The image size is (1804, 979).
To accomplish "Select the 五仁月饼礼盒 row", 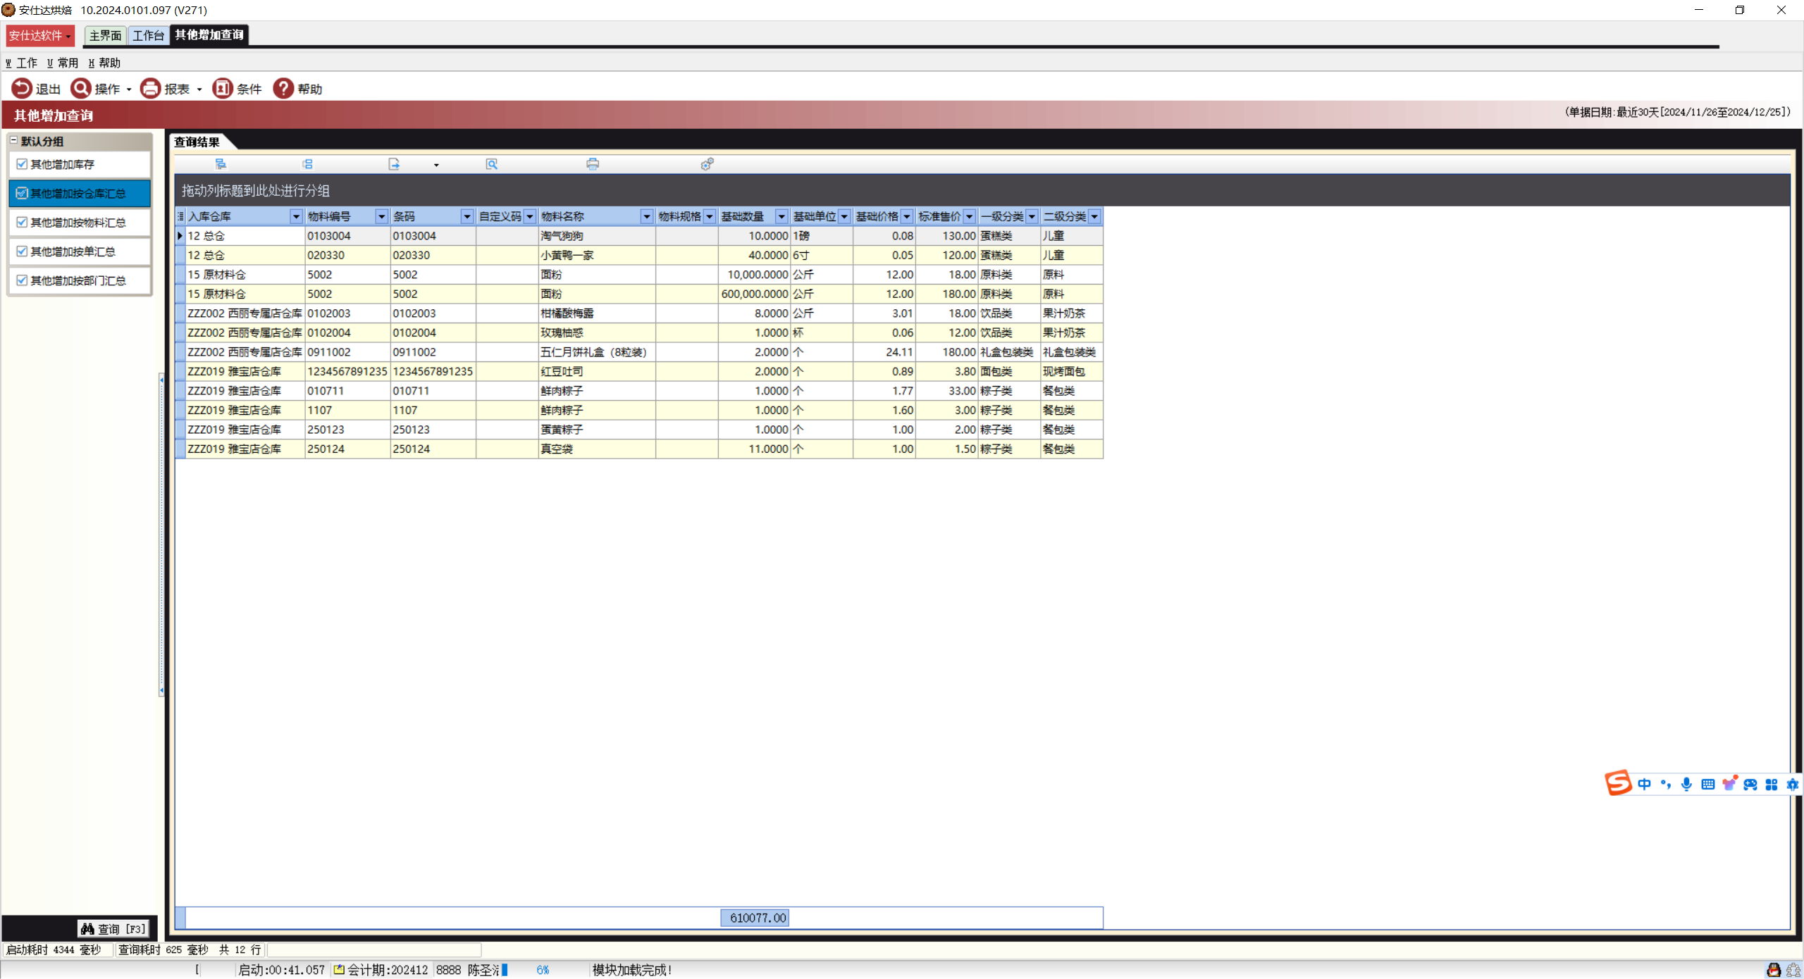I will 593,352.
